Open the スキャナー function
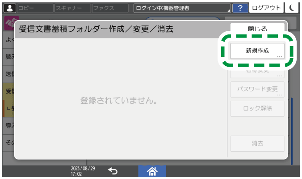302x179 pixels. pos(73,8)
